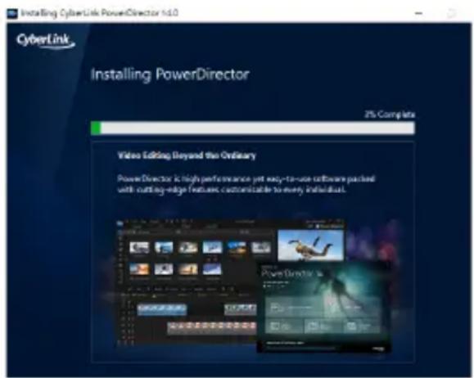
Task: Click the PowerDirector description paragraph
Action: [246, 184]
